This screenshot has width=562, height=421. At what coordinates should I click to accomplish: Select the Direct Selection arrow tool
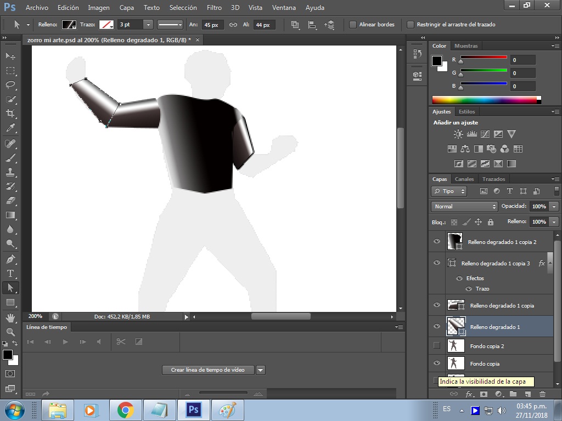coord(10,288)
